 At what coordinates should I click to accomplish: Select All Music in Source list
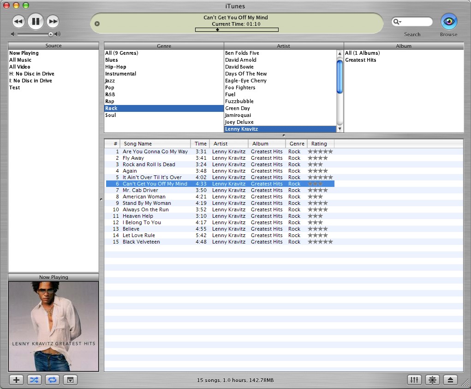20,60
